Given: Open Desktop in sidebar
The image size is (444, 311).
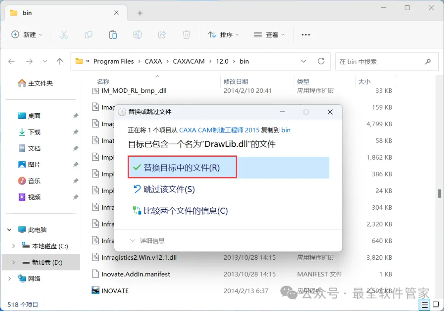Looking at the screenshot, I should point(29,116).
